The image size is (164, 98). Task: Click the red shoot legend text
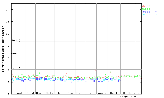coord(146,6)
